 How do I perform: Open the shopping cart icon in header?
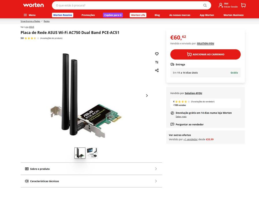(x=243, y=5)
